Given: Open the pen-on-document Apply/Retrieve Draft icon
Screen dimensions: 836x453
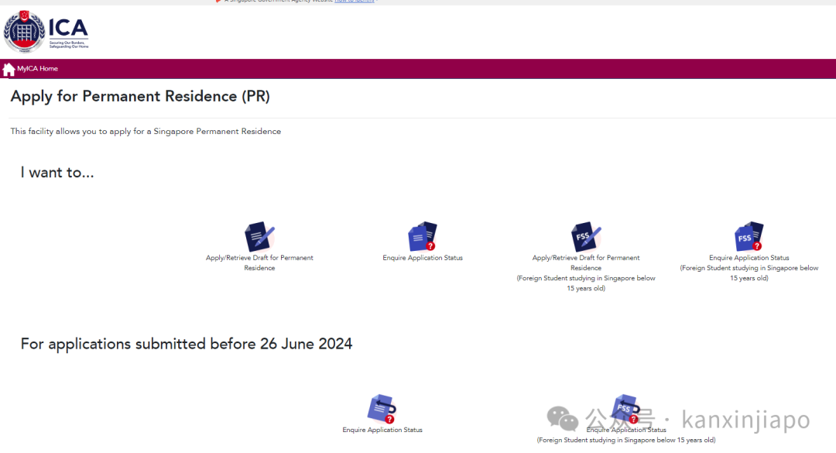Looking at the screenshot, I should [259, 236].
